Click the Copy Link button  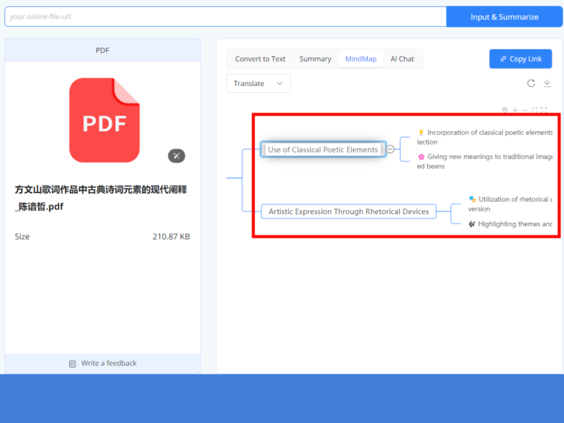click(520, 59)
